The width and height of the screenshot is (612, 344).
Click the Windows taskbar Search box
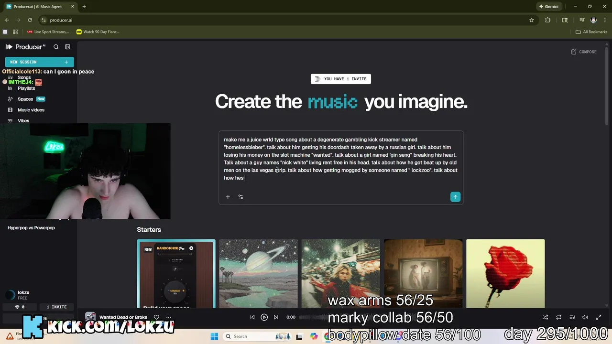click(x=256, y=336)
